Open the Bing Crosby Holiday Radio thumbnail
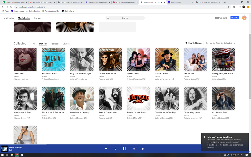The image size is (251, 157). pos(82,60)
